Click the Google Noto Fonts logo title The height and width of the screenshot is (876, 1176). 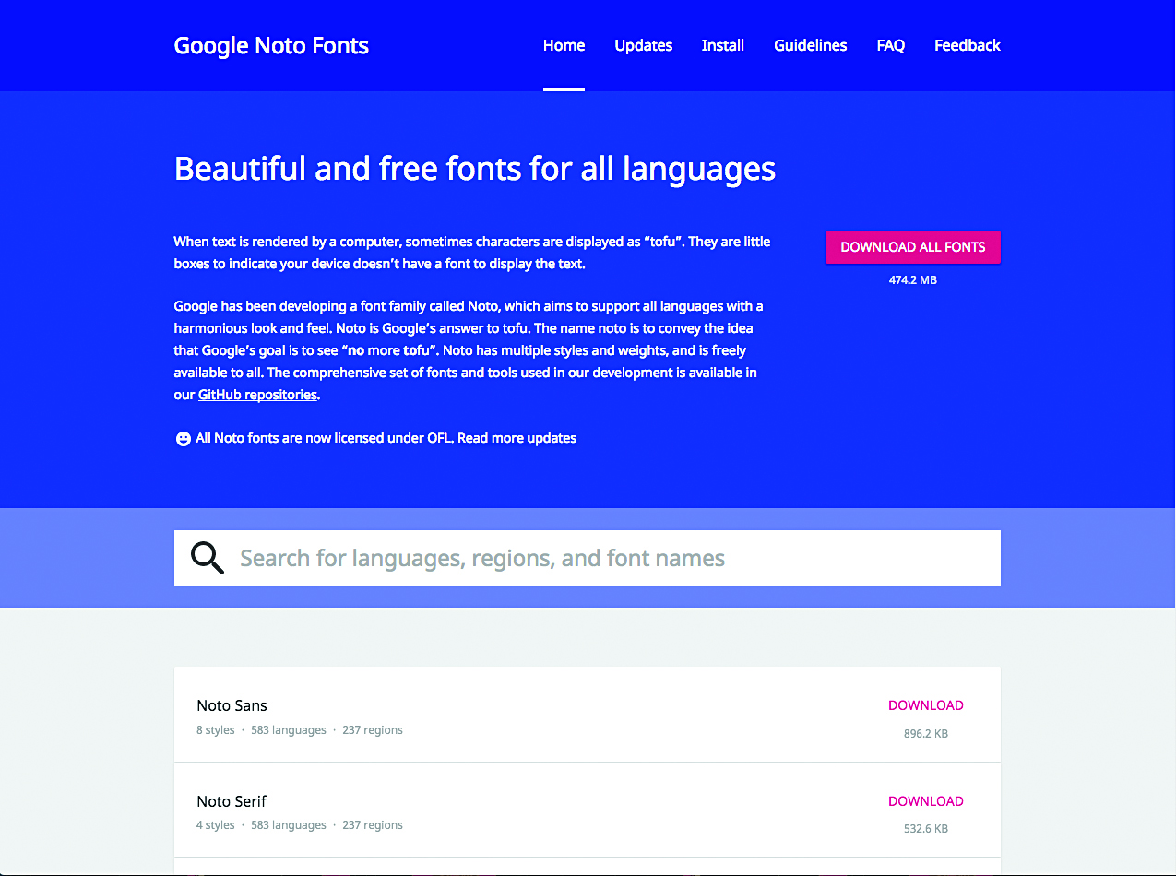tap(271, 46)
